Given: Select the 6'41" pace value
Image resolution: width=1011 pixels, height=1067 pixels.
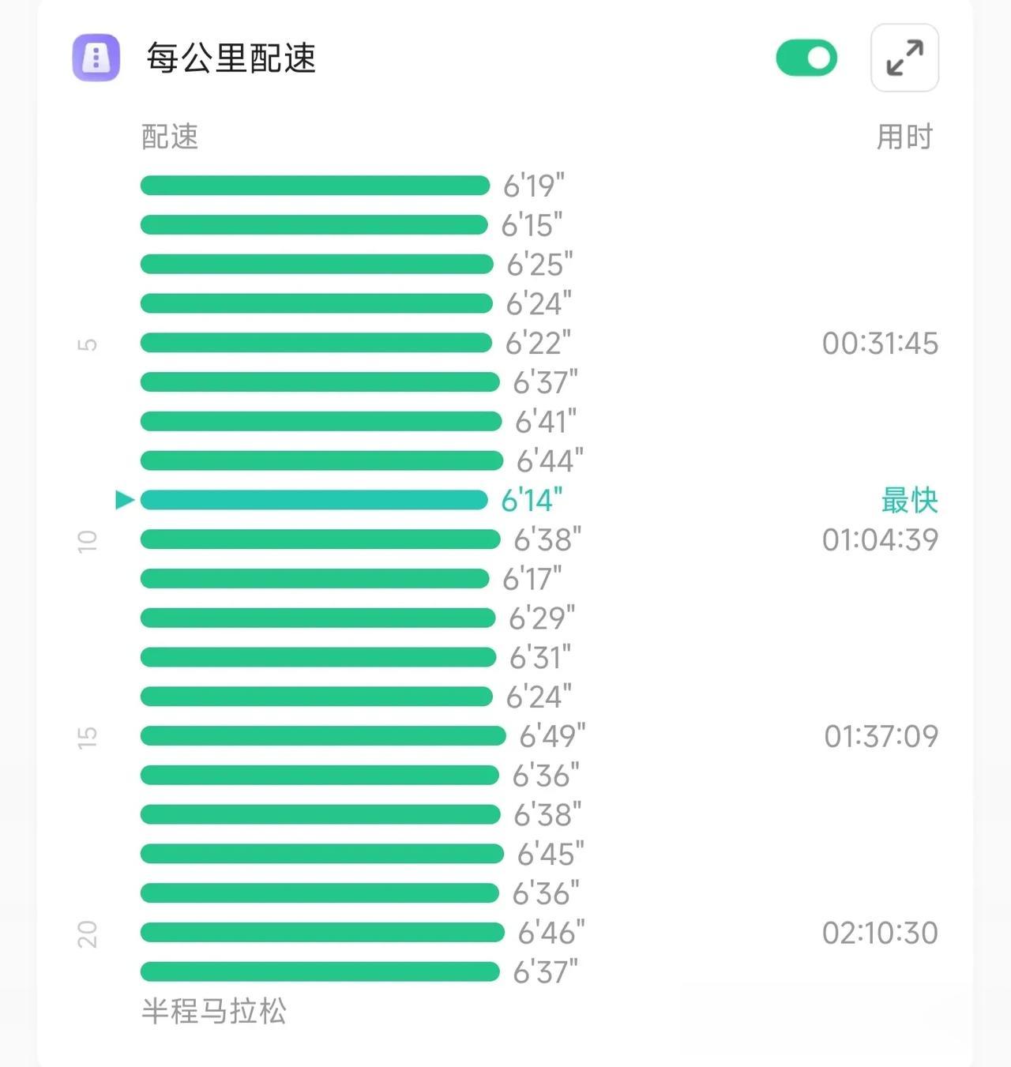Looking at the screenshot, I should (x=546, y=422).
